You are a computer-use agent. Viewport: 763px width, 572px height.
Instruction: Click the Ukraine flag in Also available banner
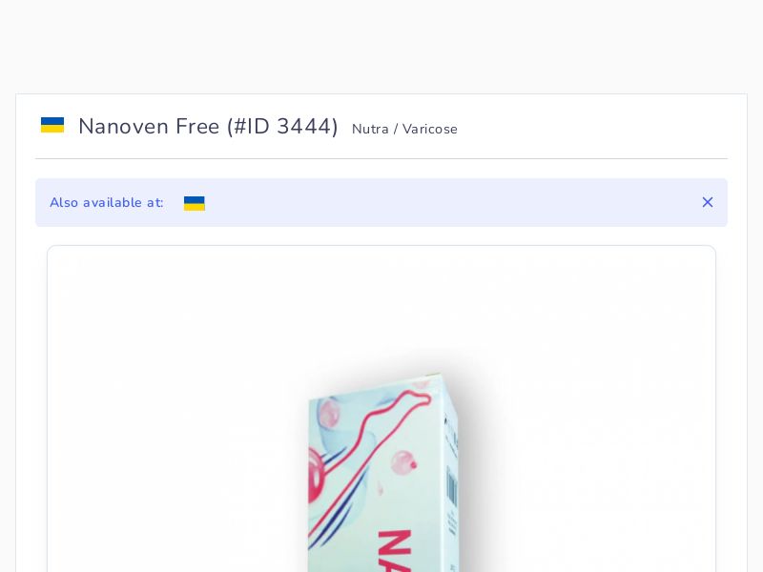195,203
